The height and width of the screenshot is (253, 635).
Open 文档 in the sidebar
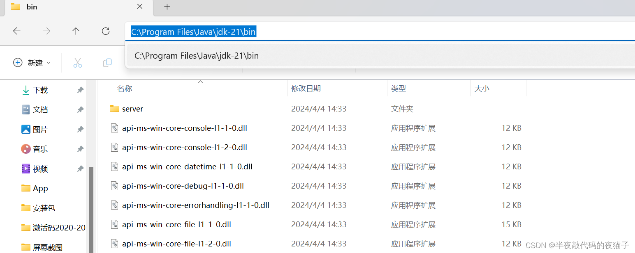(x=40, y=109)
